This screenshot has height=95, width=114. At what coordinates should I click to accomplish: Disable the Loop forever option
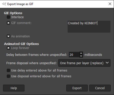coord(8,48)
